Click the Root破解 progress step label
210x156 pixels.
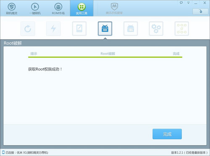(108, 54)
